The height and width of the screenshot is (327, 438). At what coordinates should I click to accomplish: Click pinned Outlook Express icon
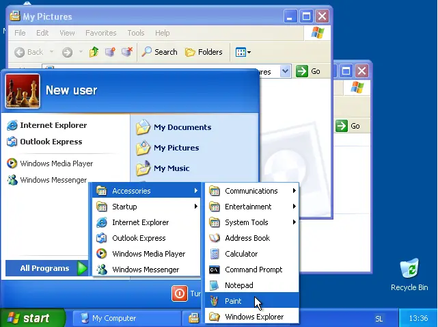click(x=12, y=142)
